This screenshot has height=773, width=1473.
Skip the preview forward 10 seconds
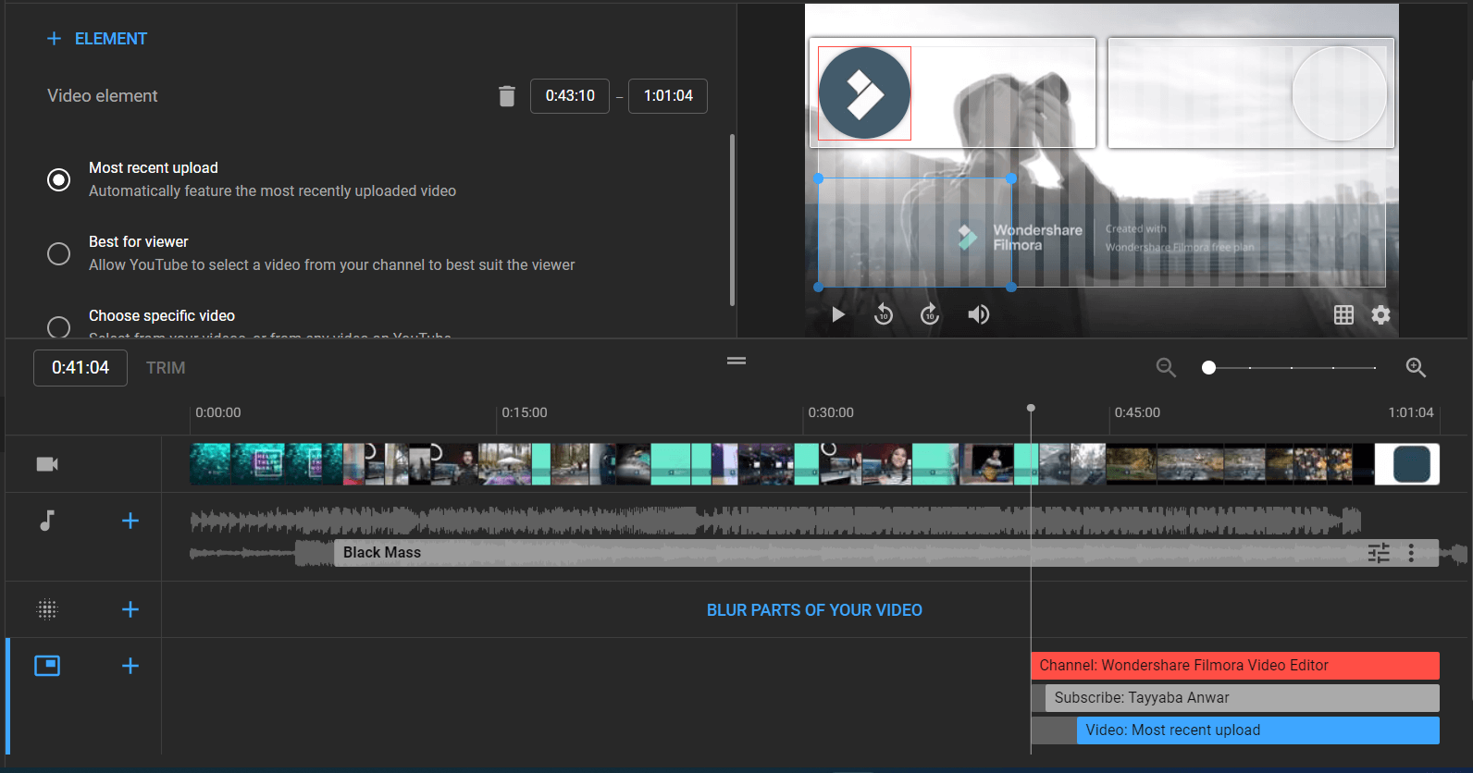click(930, 314)
